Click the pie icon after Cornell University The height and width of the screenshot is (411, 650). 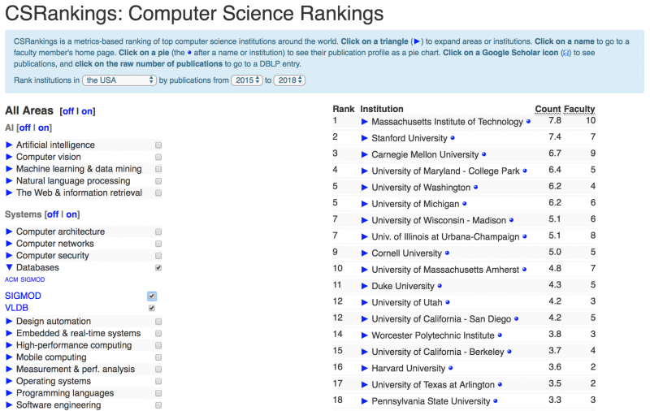pos(447,253)
